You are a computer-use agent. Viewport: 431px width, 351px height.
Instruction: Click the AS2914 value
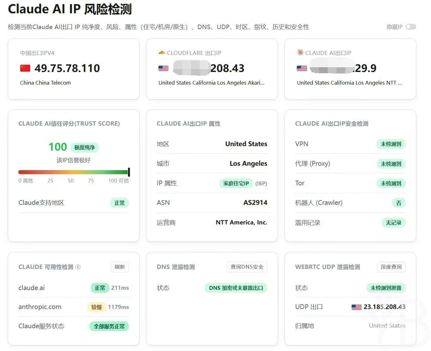255,203
